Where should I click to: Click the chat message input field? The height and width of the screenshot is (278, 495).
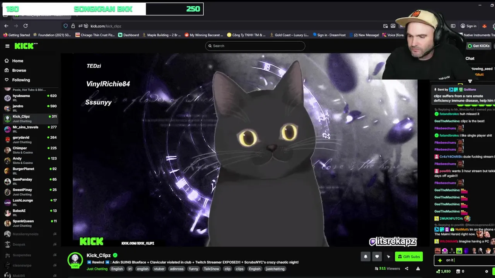[x=464, y=260]
